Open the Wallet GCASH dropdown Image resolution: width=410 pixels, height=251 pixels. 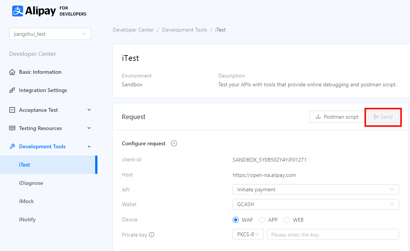click(x=315, y=204)
